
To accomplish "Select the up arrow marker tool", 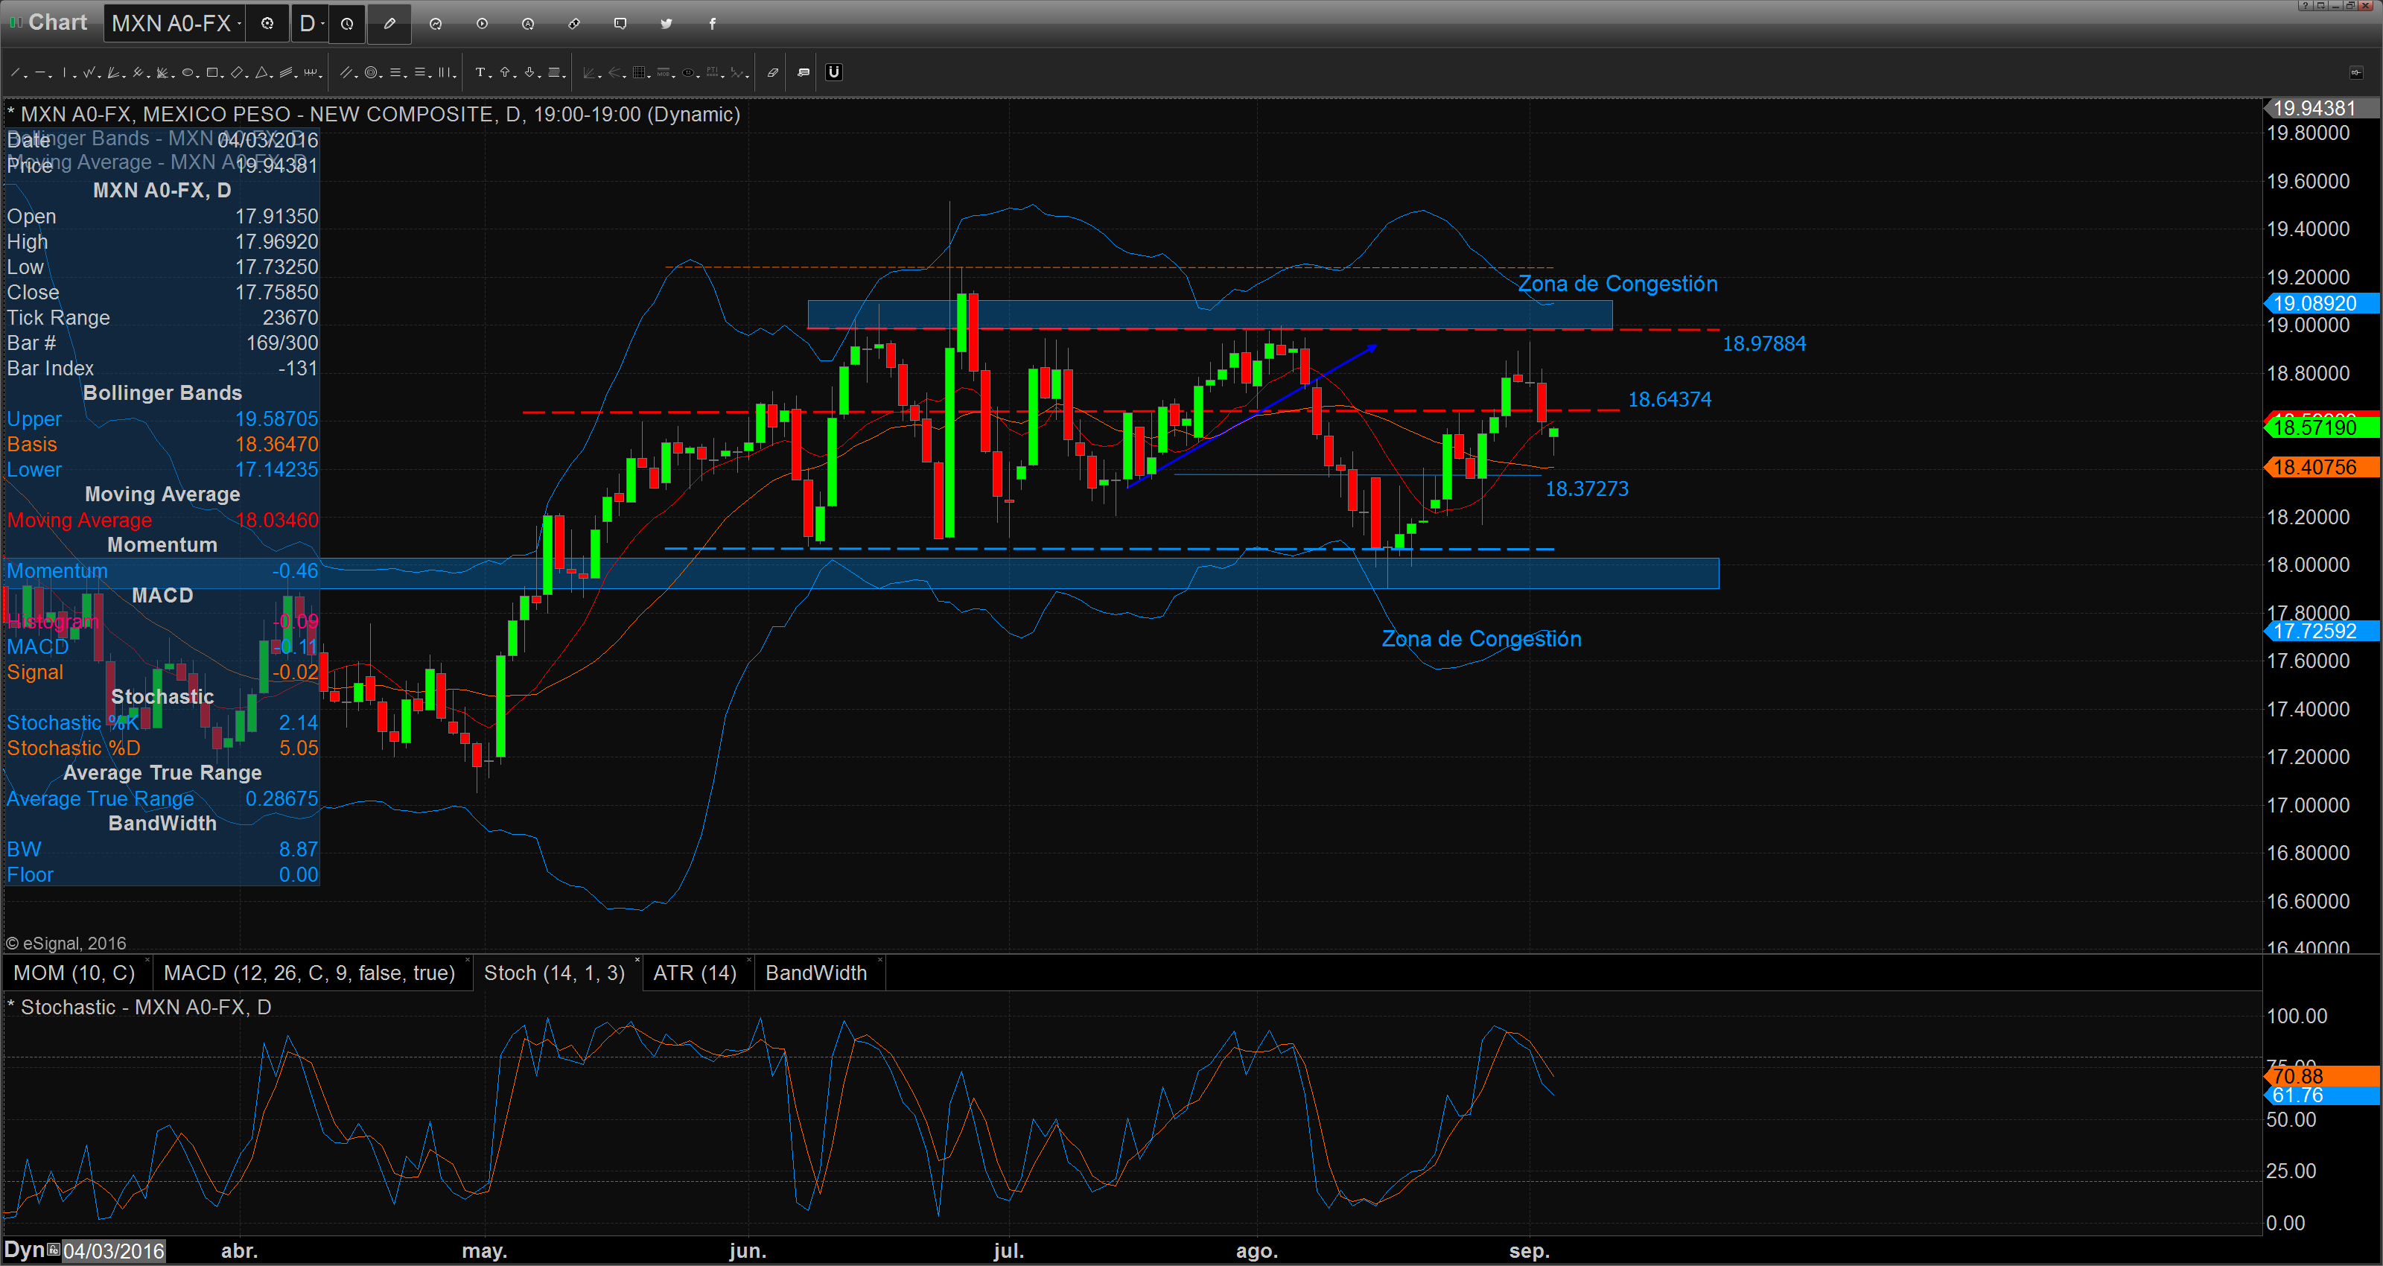I will point(505,72).
